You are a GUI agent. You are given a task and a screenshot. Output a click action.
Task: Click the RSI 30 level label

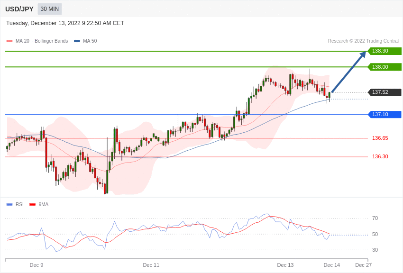(x=375, y=250)
